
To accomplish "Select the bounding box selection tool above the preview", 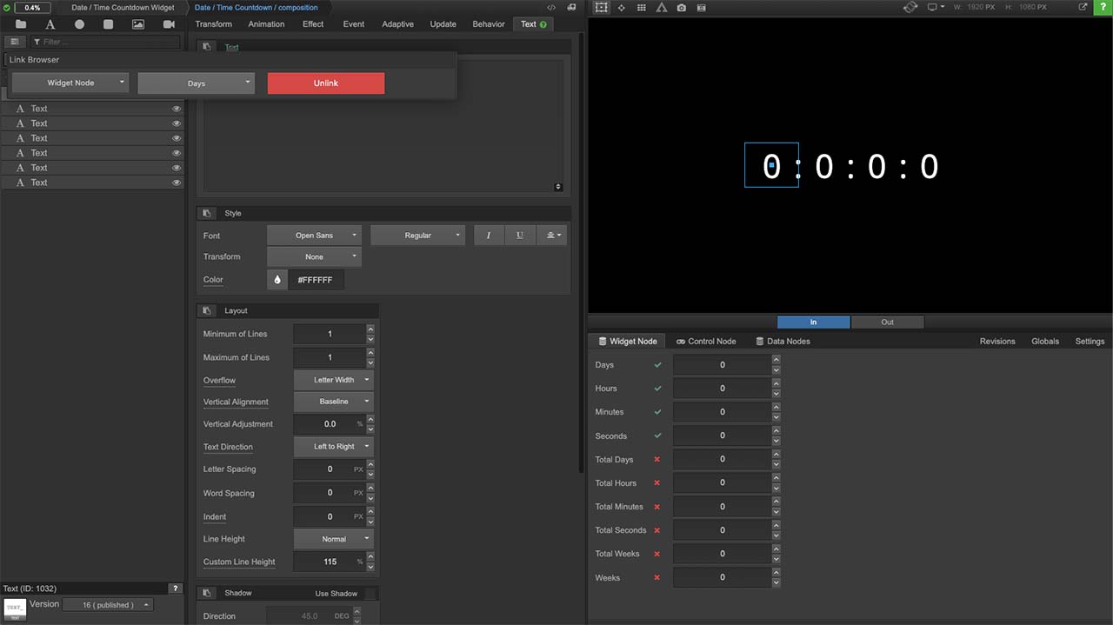I will (600, 7).
